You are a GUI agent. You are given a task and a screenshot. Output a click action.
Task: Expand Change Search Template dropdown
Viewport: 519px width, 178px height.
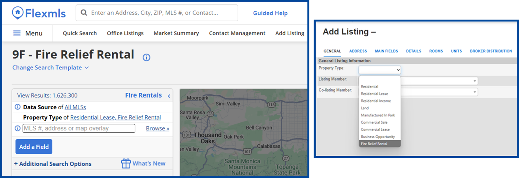[51, 67]
